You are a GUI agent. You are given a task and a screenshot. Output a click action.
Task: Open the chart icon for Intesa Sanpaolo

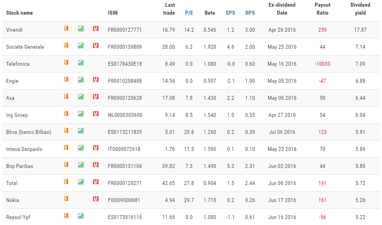[x=81, y=148]
